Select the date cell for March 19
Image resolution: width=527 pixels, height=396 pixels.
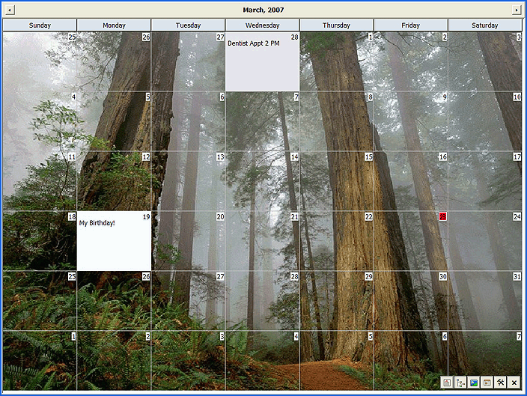[114, 241]
